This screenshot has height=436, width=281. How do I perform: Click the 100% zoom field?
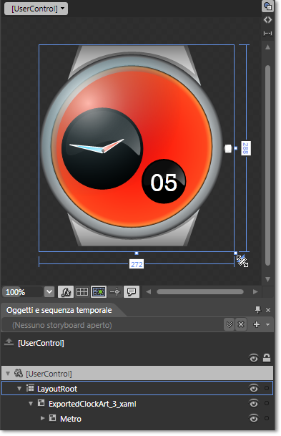click(23, 292)
